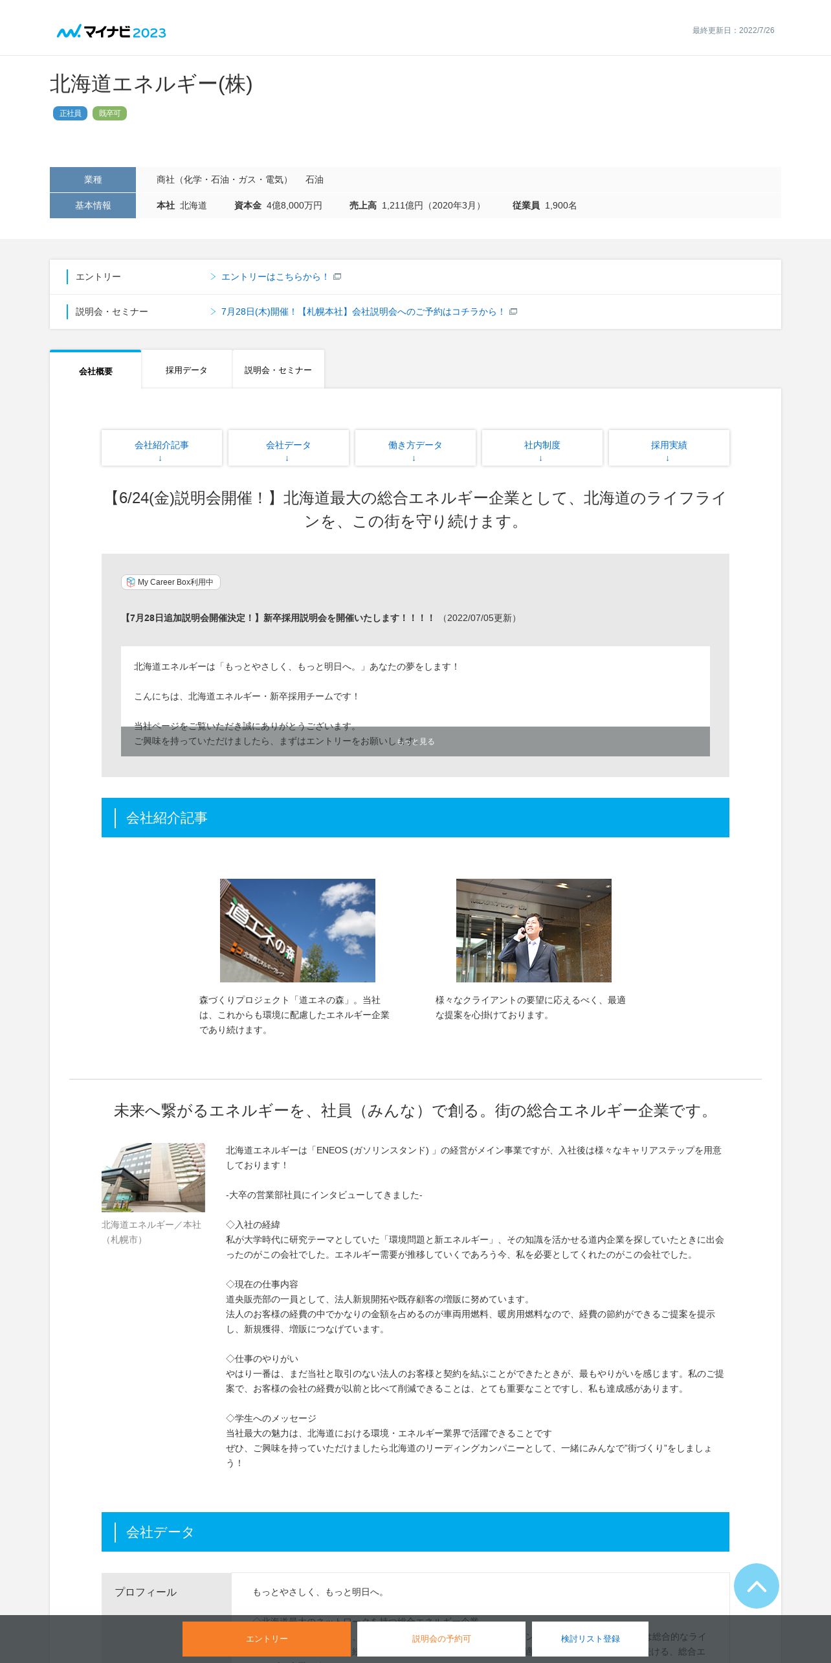Image resolution: width=831 pixels, height=1663 pixels.
Task: Click the 既卒可 tag badge
Action: point(109,113)
